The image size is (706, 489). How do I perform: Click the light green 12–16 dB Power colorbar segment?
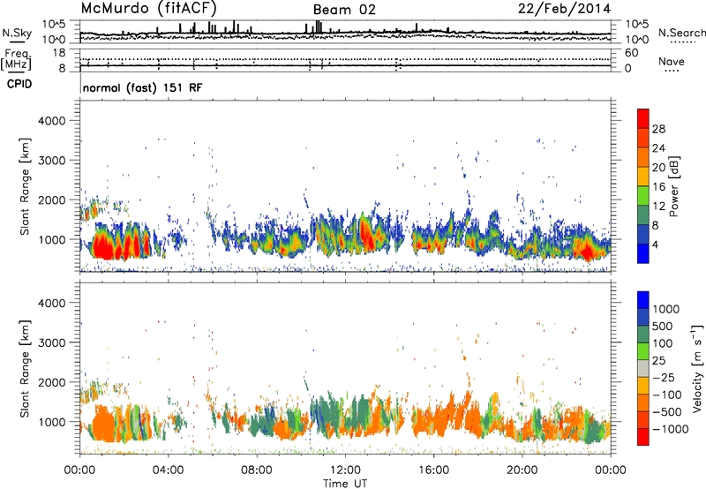[x=643, y=196]
